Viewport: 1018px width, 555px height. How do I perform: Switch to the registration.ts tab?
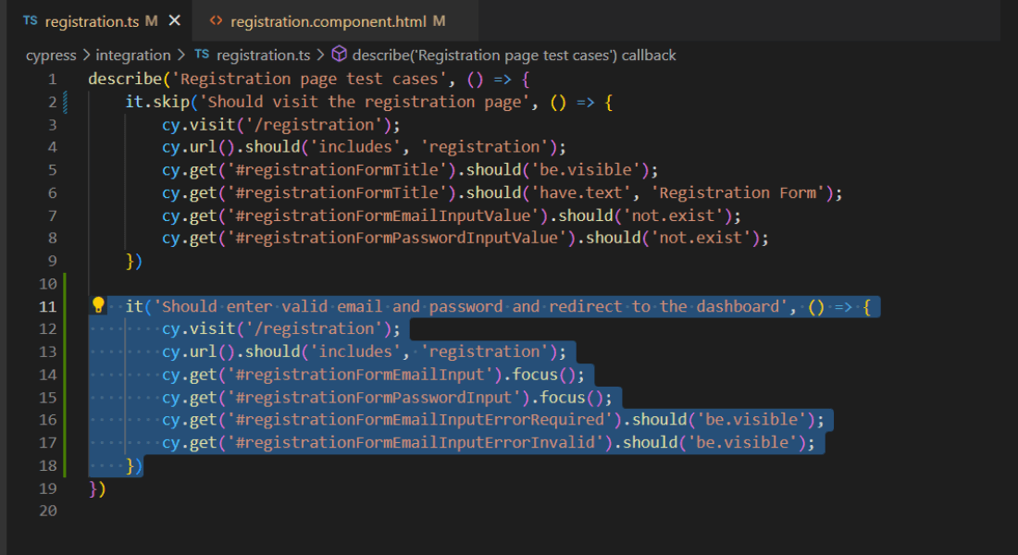[102, 21]
